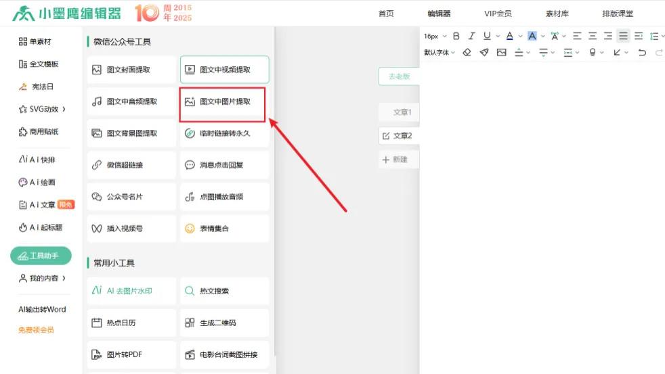Select the letter spacing icon
665x374 pixels.
pos(555,36)
